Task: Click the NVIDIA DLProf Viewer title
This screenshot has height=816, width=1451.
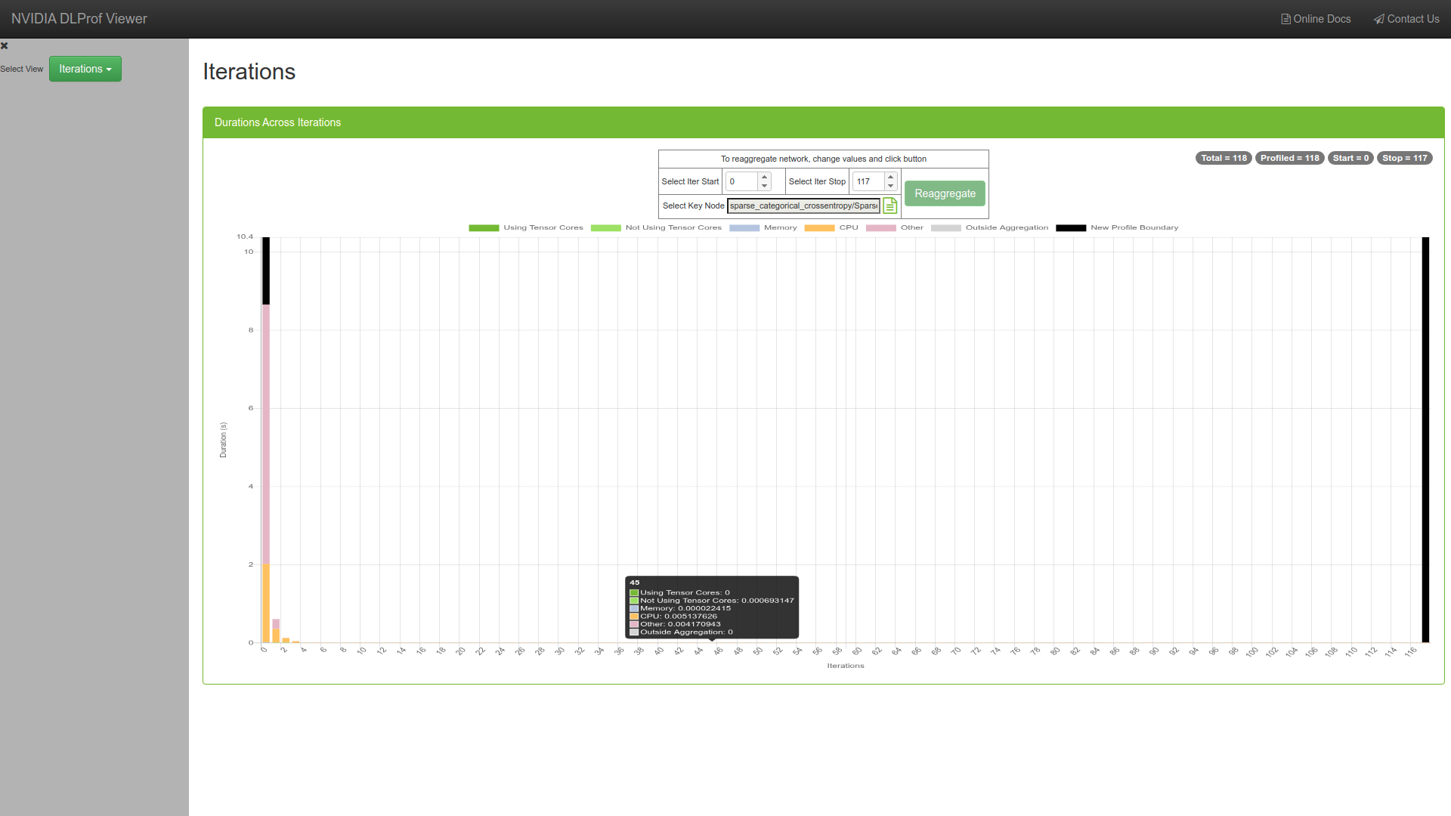Action: point(79,19)
